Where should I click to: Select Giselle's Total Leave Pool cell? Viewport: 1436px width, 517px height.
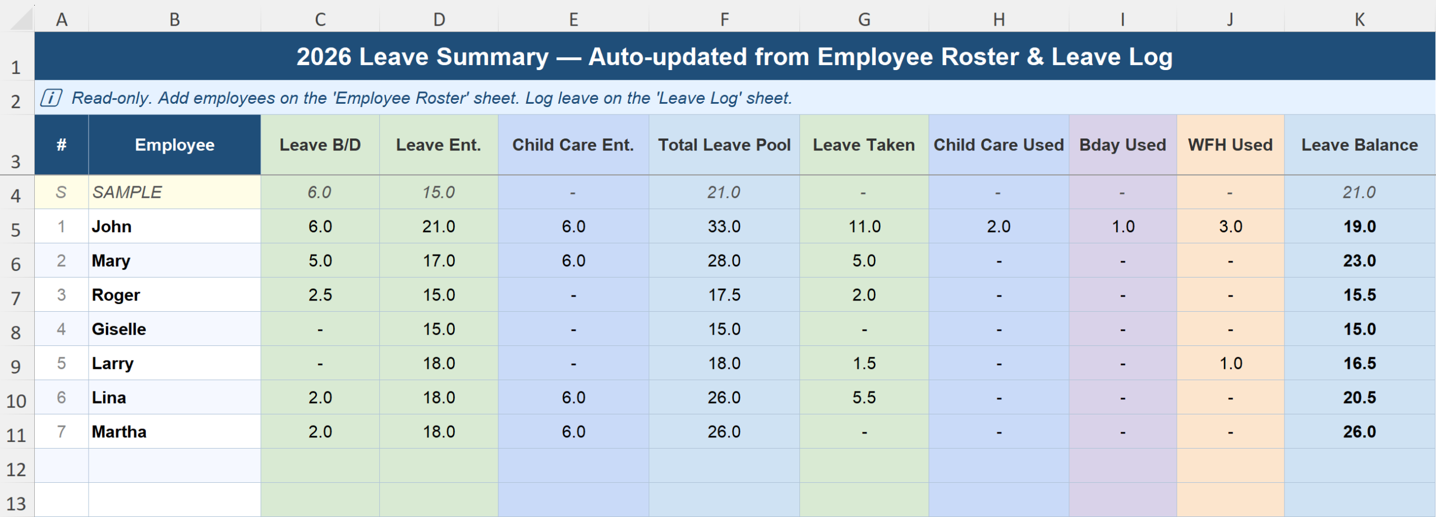tap(724, 329)
